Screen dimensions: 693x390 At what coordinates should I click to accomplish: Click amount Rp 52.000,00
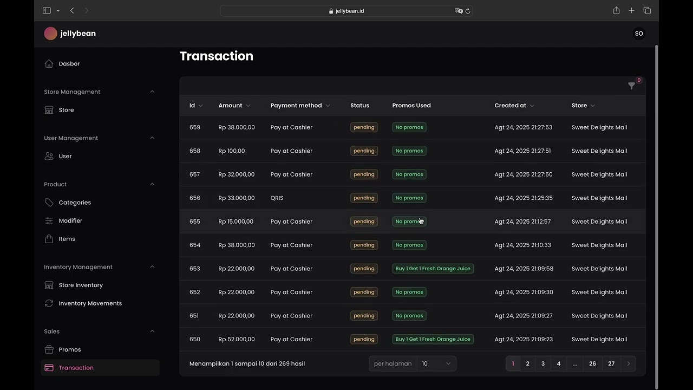coord(237,339)
